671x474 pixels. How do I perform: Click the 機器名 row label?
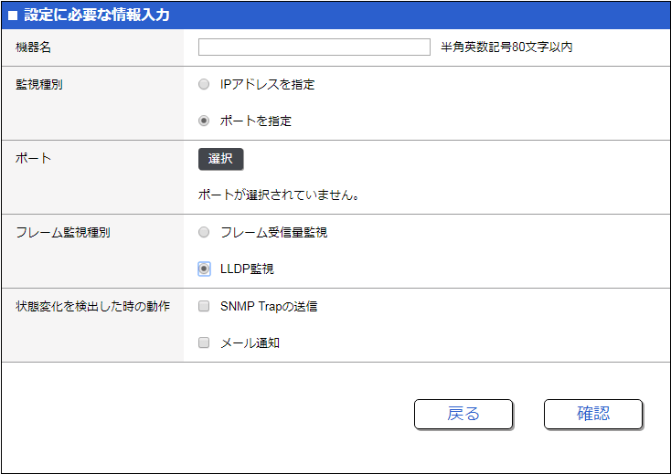[x=34, y=47]
